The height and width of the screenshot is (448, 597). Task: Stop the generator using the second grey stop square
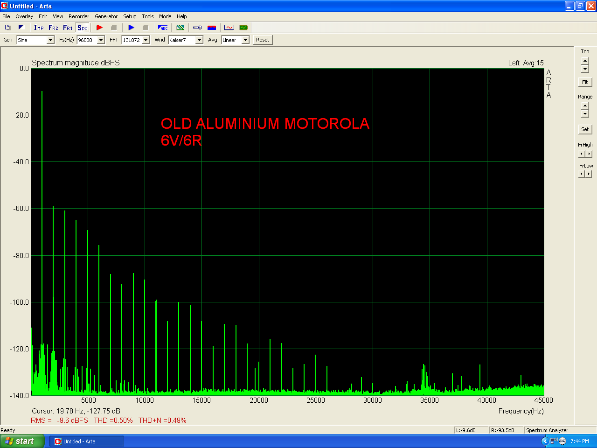tap(145, 28)
